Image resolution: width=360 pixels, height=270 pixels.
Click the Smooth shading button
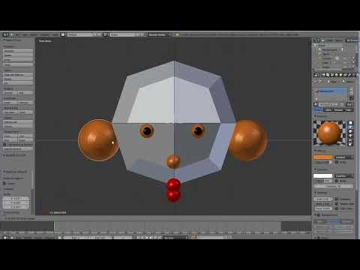tap(10, 93)
